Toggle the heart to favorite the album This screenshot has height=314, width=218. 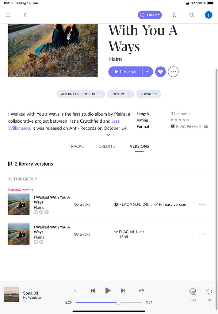[160, 71]
